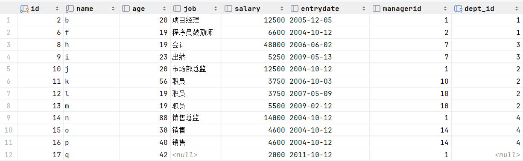Select salary cell 14000
The image size is (523, 161).
click(254, 118)
